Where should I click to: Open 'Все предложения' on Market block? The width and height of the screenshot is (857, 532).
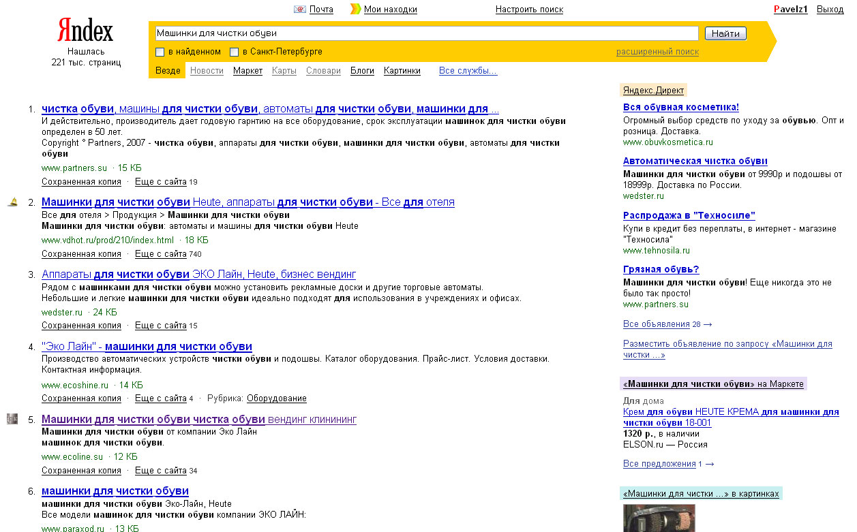pos(659,464)
